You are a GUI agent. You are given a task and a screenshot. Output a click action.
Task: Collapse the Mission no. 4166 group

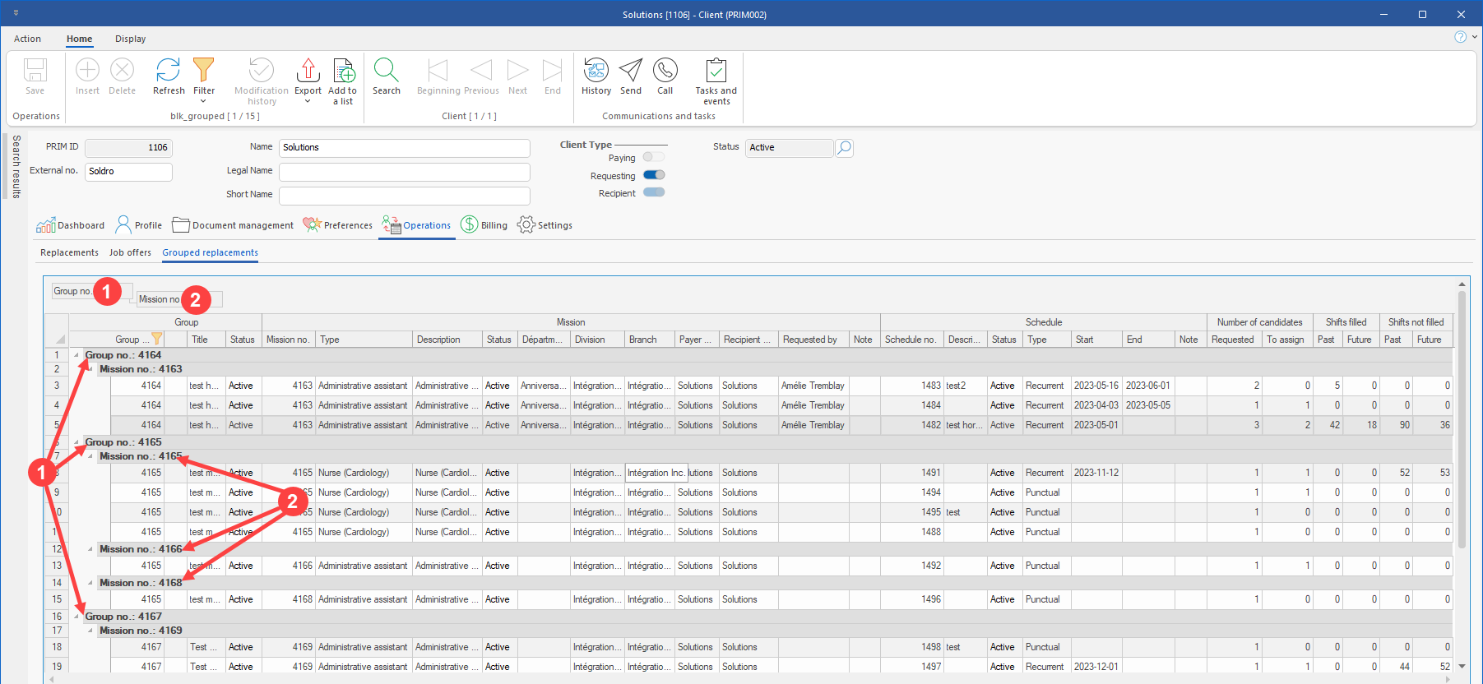90,549
